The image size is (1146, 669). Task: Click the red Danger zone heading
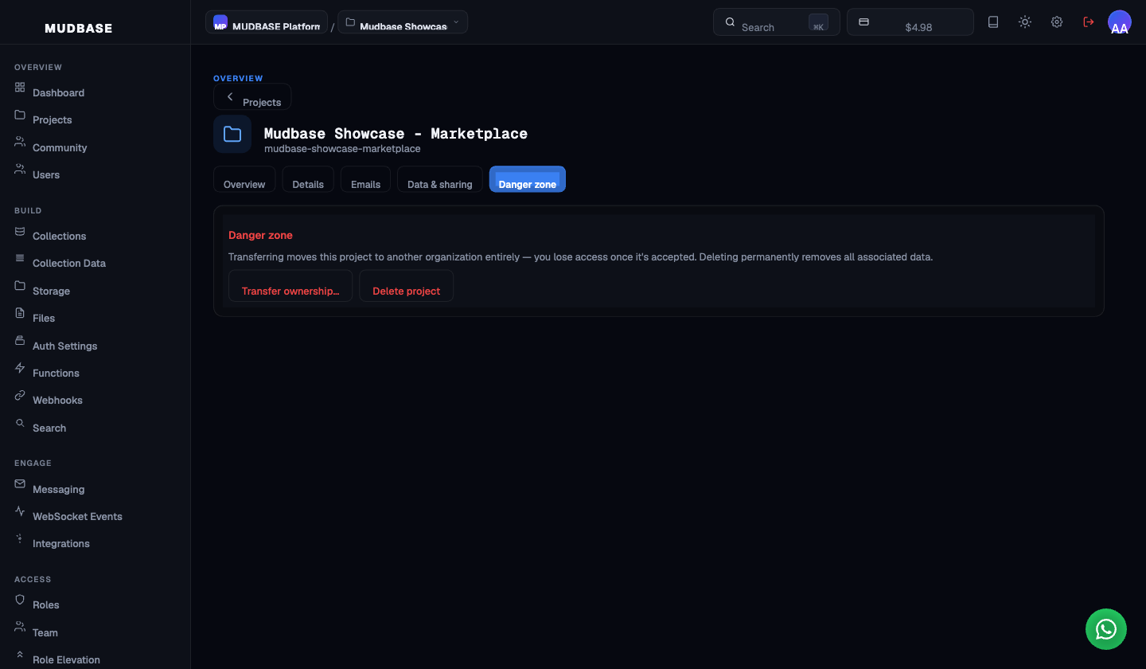(x=260, y=235)
